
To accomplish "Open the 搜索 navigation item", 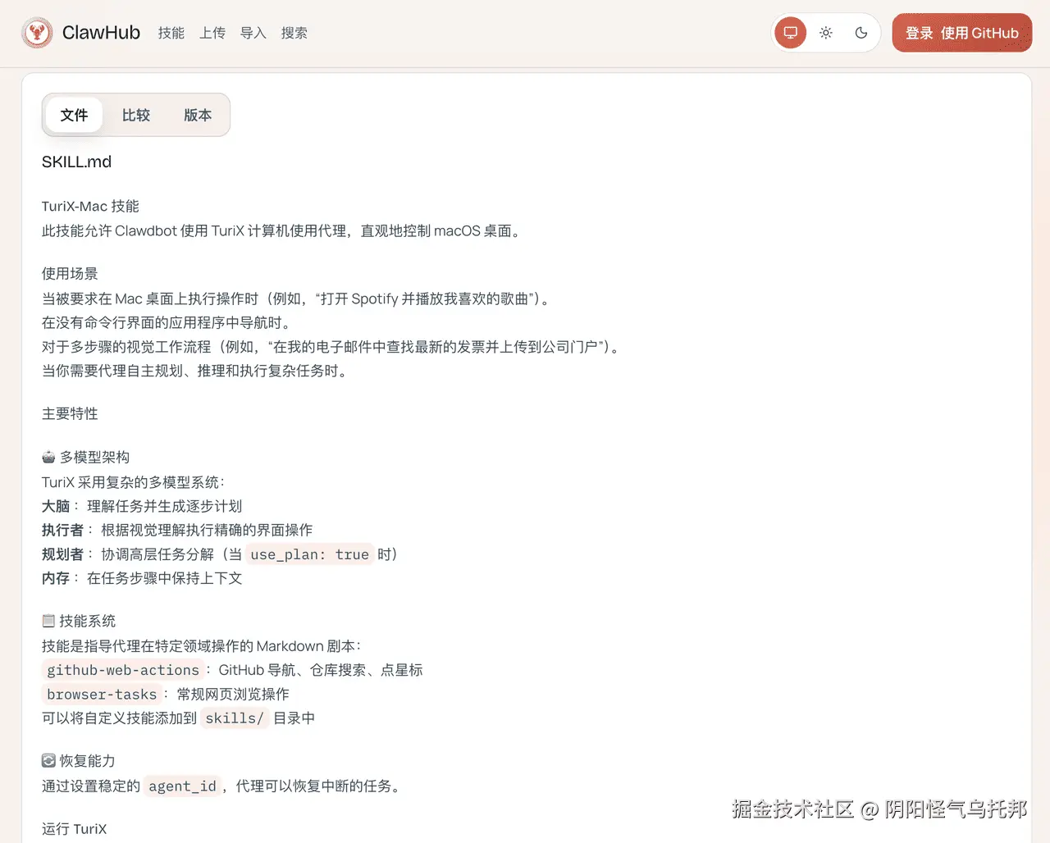I will (x=294, y=33).
